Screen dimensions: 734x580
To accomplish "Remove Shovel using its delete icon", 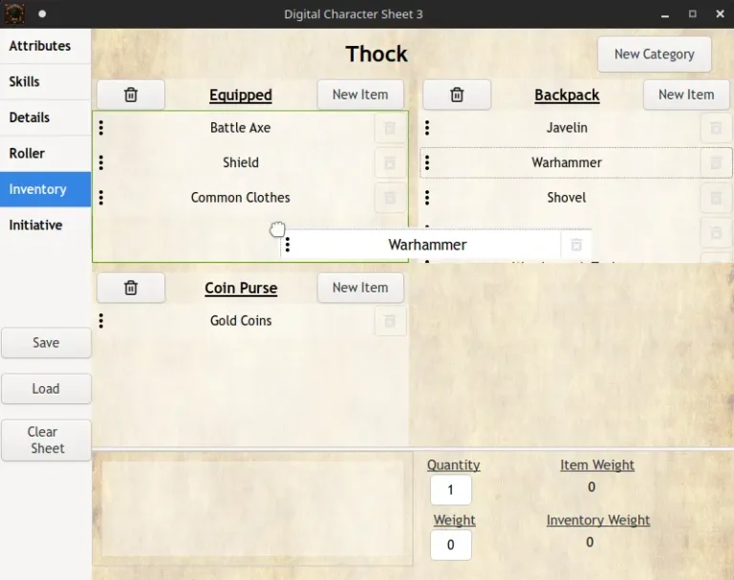I will point(716,198).
